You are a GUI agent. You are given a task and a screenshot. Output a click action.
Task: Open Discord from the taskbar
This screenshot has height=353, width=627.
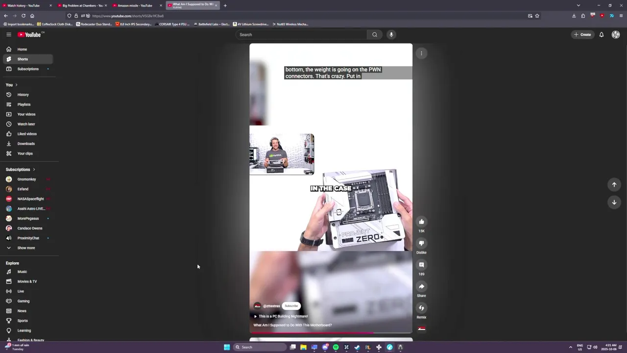(x=325, y=347)
